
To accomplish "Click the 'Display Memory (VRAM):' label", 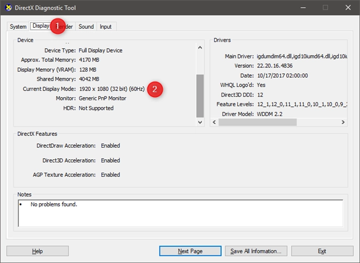I will coord(46,70).
